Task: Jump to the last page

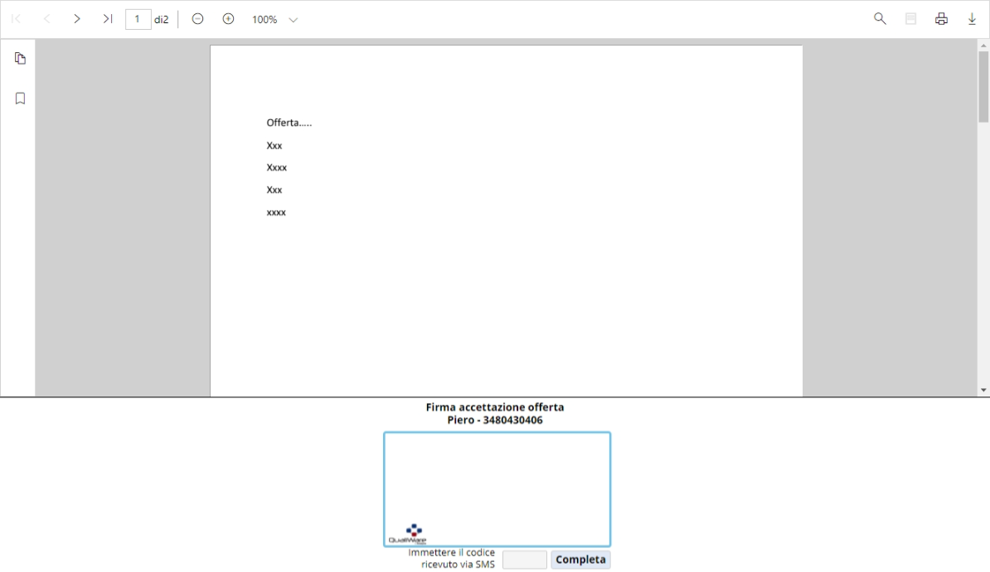Action: click(x=107, y=19)
